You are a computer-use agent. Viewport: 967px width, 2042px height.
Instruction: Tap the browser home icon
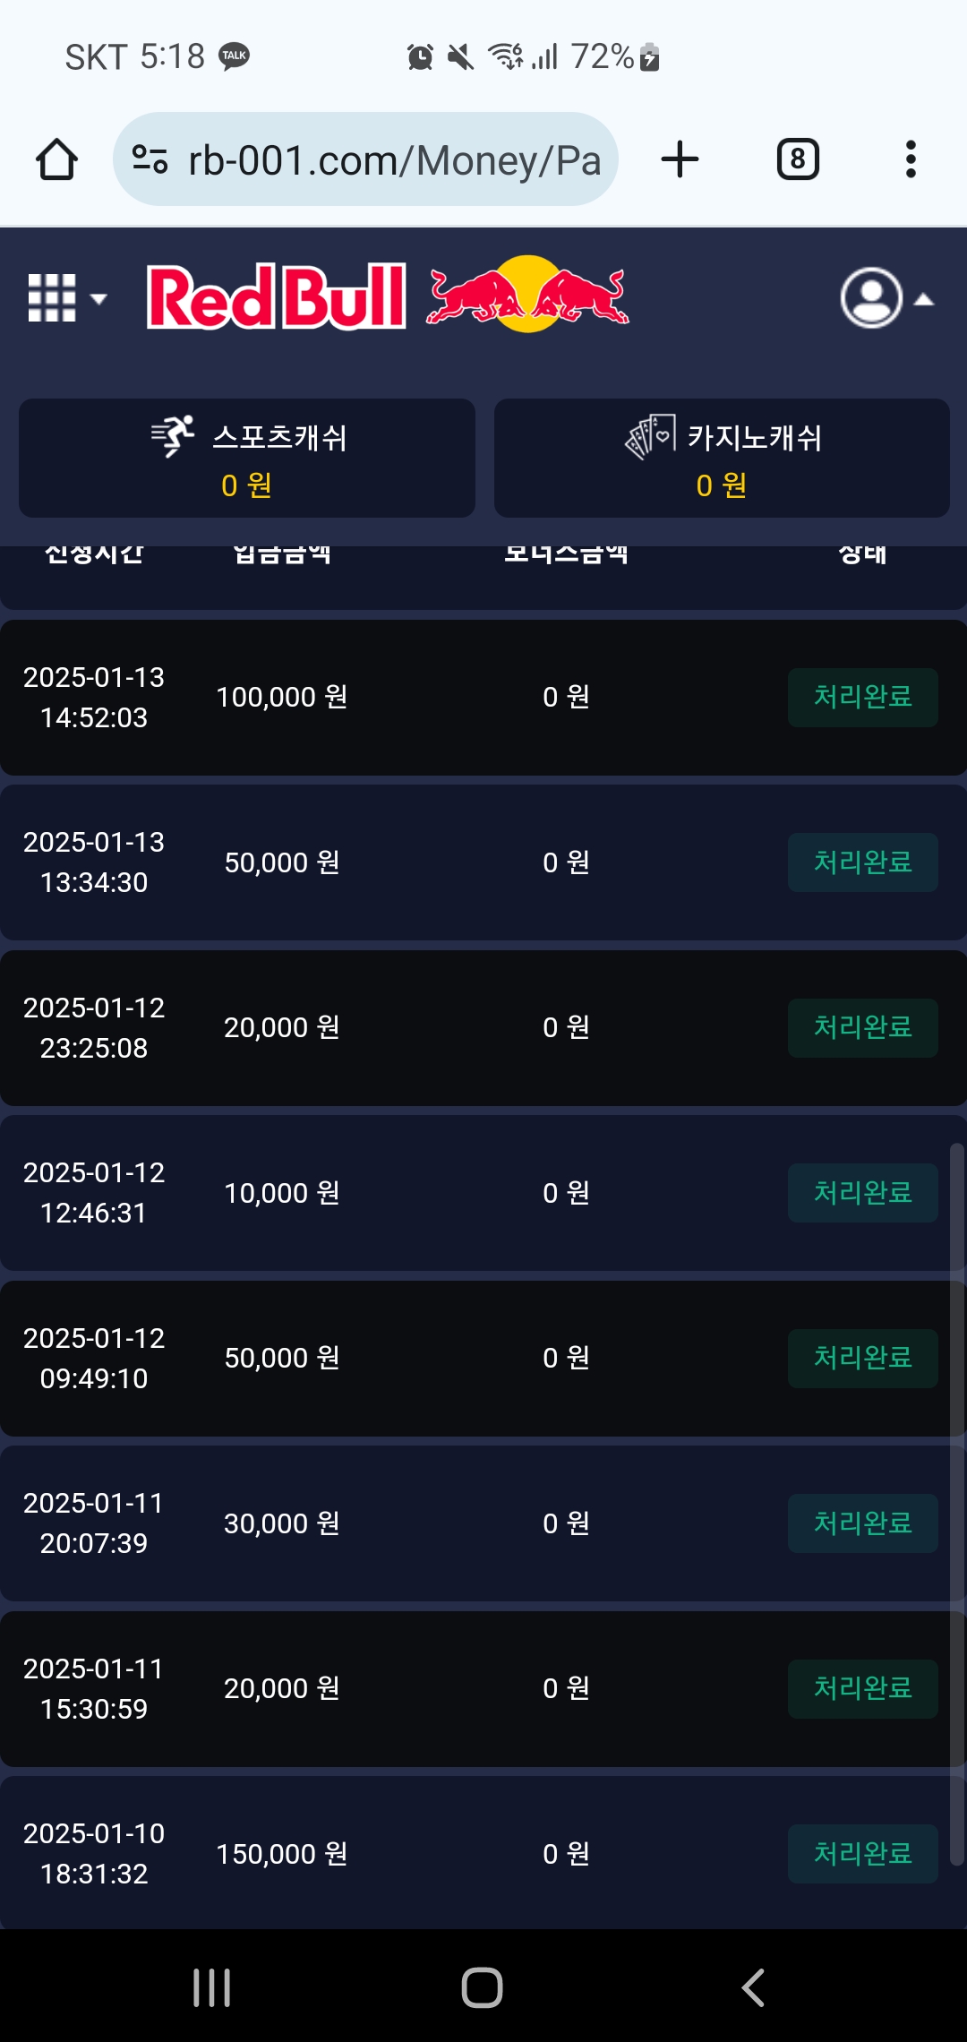[x=56, y=159]
